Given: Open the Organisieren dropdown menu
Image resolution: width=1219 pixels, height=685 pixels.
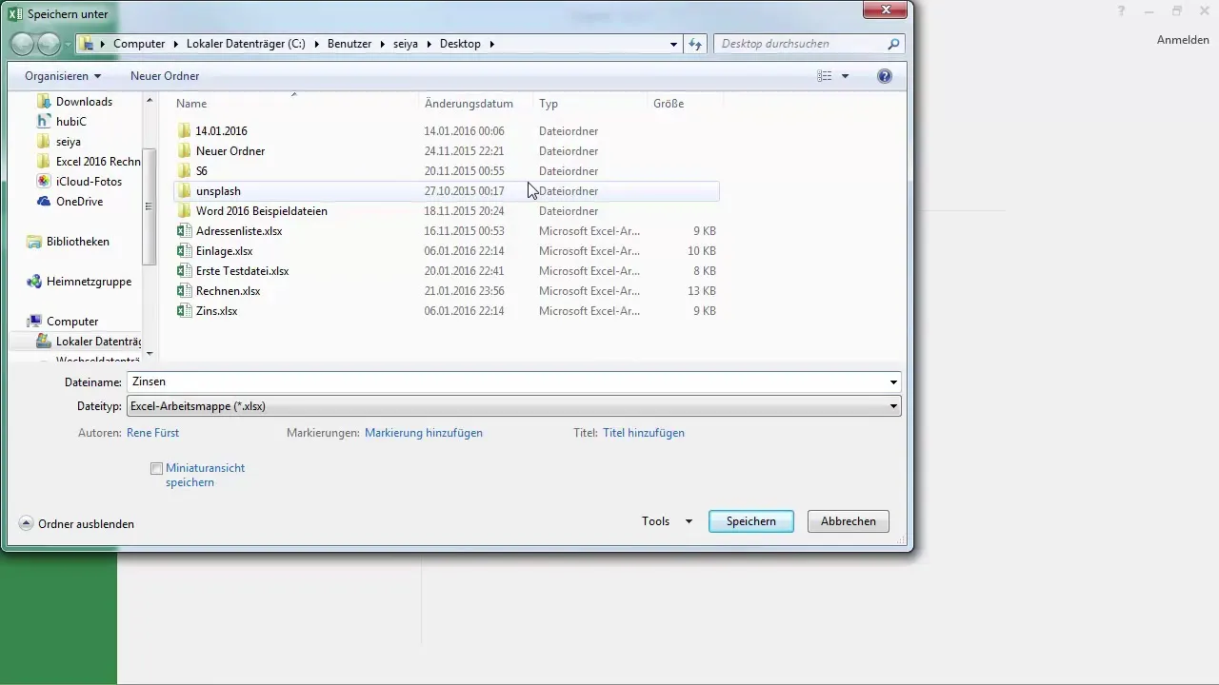Looking at the screenshot, I should point(63,76).
